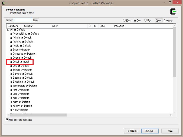This screenshot has height=137, width=183.
Task: Click the 뒤로(B) back button
Action: click(x=132, y=131)
